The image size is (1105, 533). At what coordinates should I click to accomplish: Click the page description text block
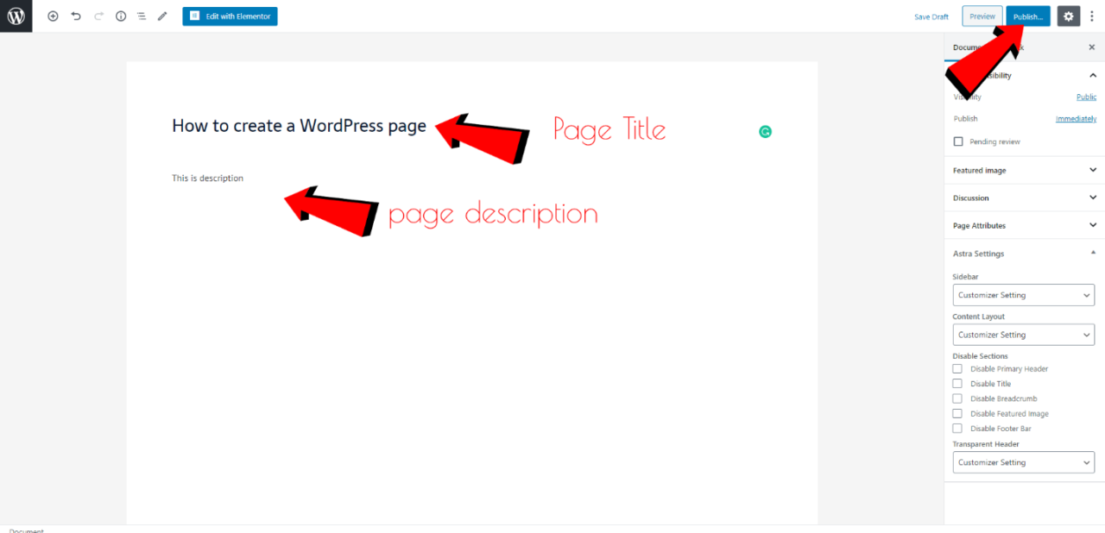[207, 178]
